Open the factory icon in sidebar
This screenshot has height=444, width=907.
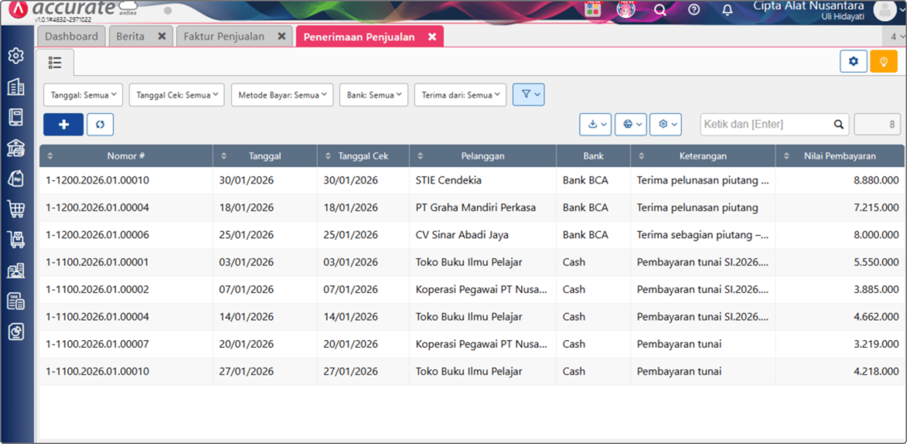16,270
